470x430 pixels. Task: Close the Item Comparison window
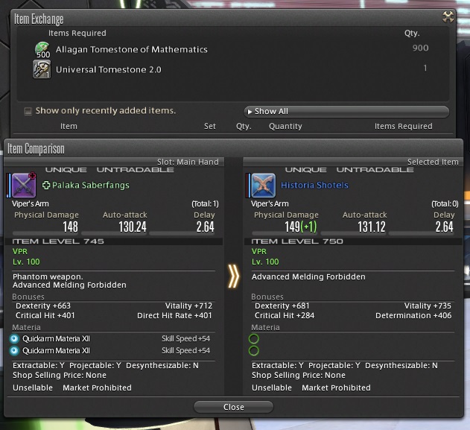(233, 407)
